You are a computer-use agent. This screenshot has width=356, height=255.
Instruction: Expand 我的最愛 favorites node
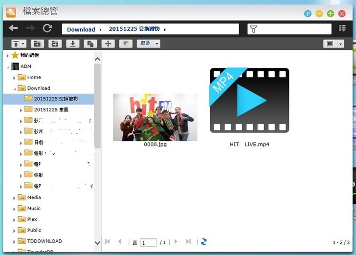click(7, 56)
